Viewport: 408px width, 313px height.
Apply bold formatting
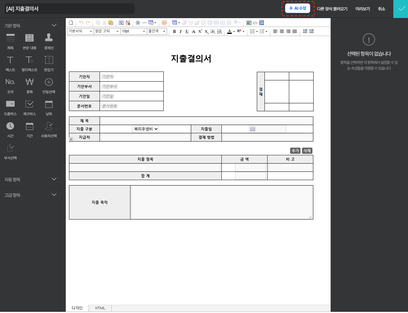pyautogui.click(x=174, y=31)
